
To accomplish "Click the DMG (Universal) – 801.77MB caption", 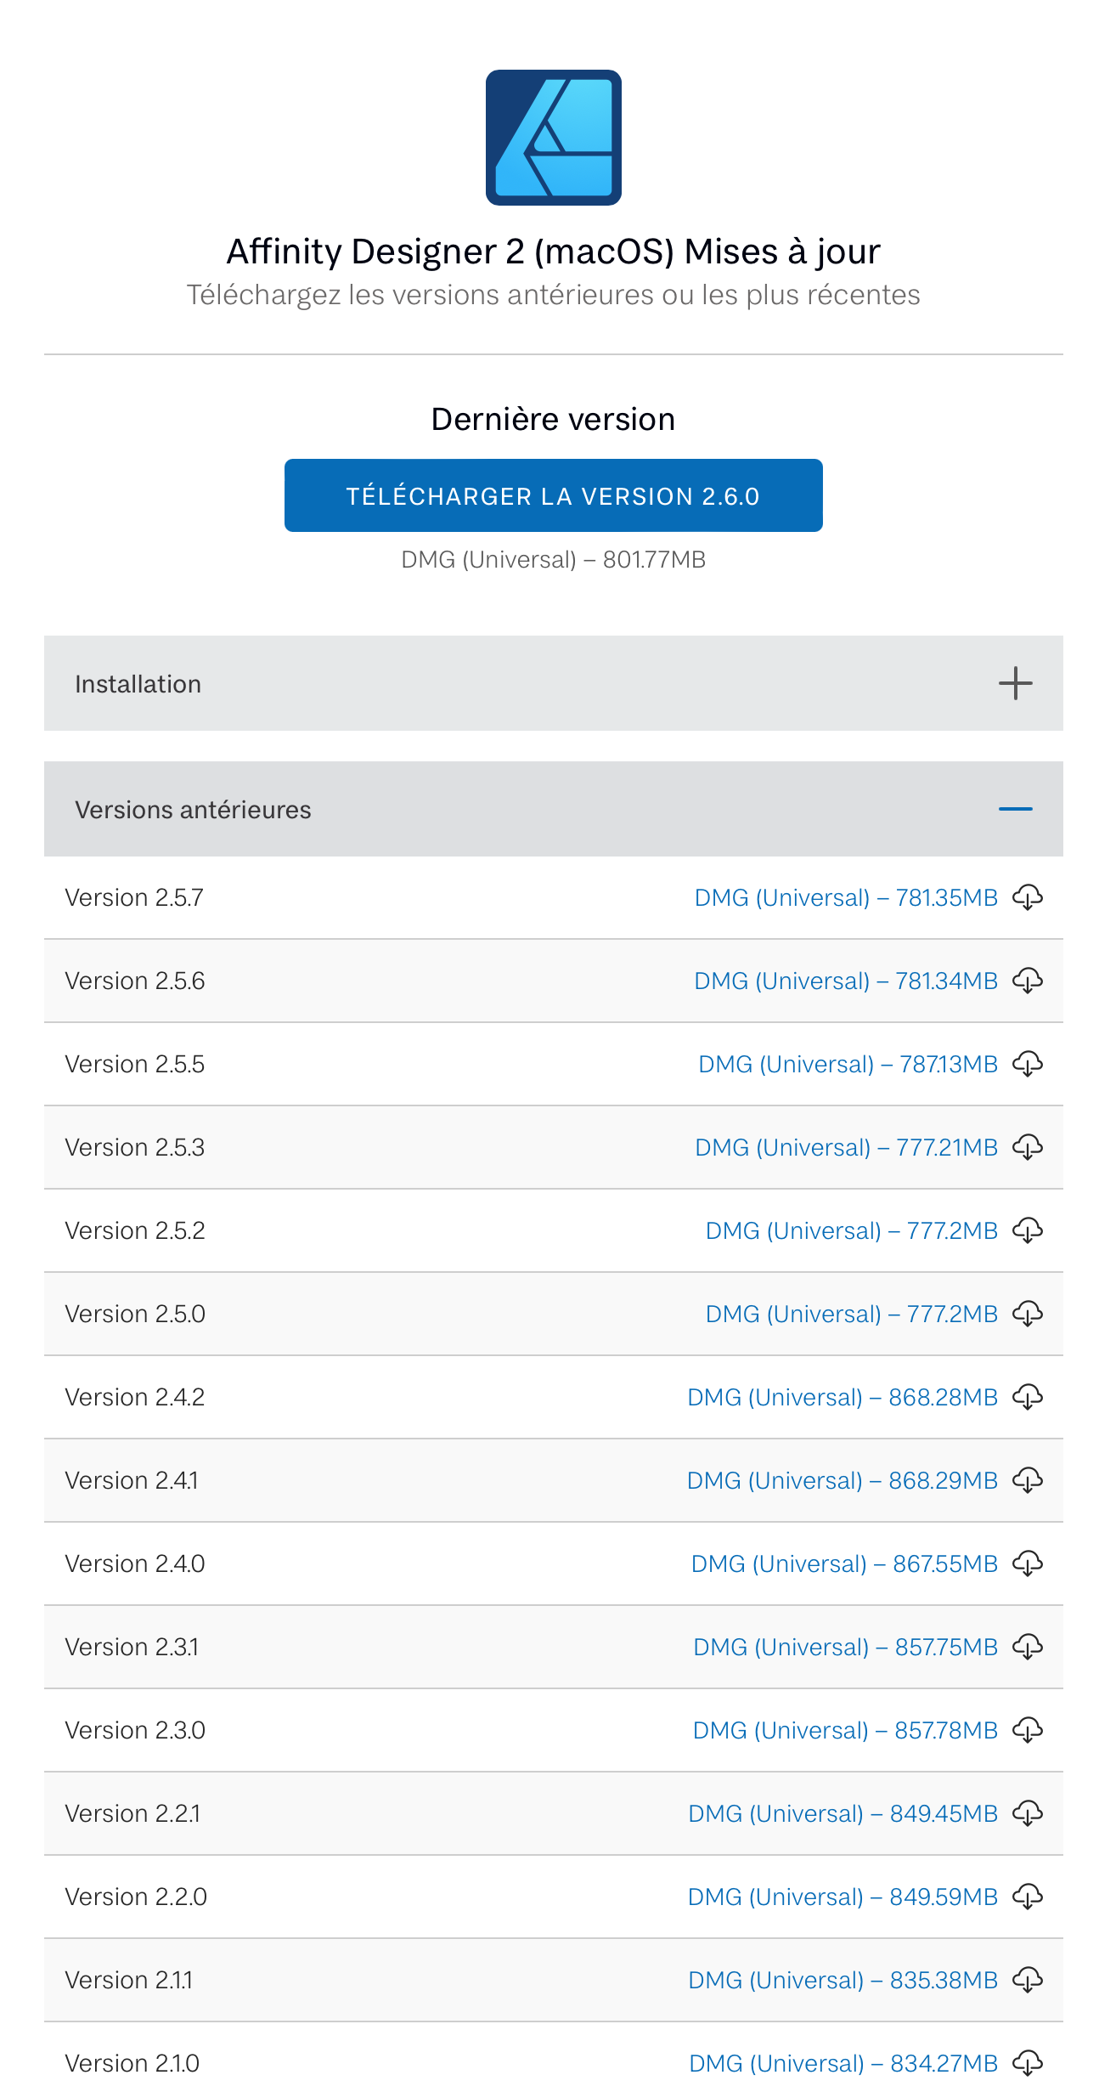I will click(x=553, y=559).
